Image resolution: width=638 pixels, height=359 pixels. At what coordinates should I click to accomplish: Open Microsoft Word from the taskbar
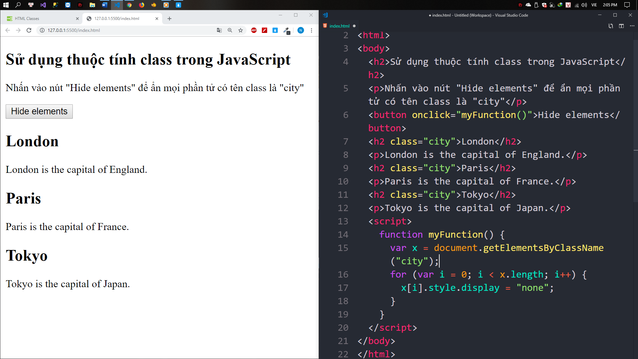tap(104, 5)
